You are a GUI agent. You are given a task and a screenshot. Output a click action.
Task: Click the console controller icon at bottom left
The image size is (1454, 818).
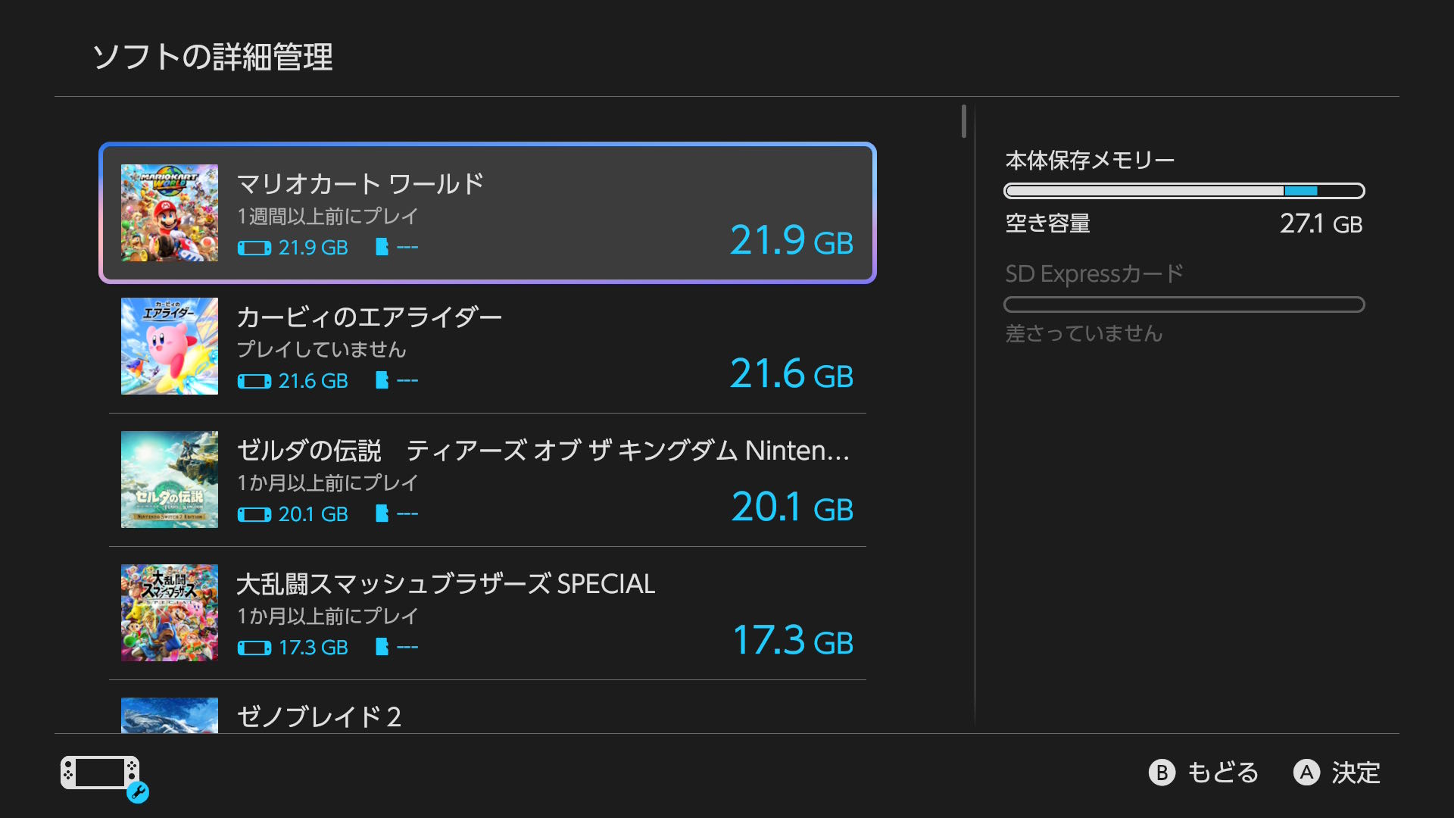pyautogui.click(x=101, y=773)
